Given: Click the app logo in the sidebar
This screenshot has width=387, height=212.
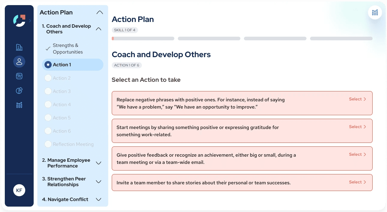Looking at the screenshot, I should [19, 20].
